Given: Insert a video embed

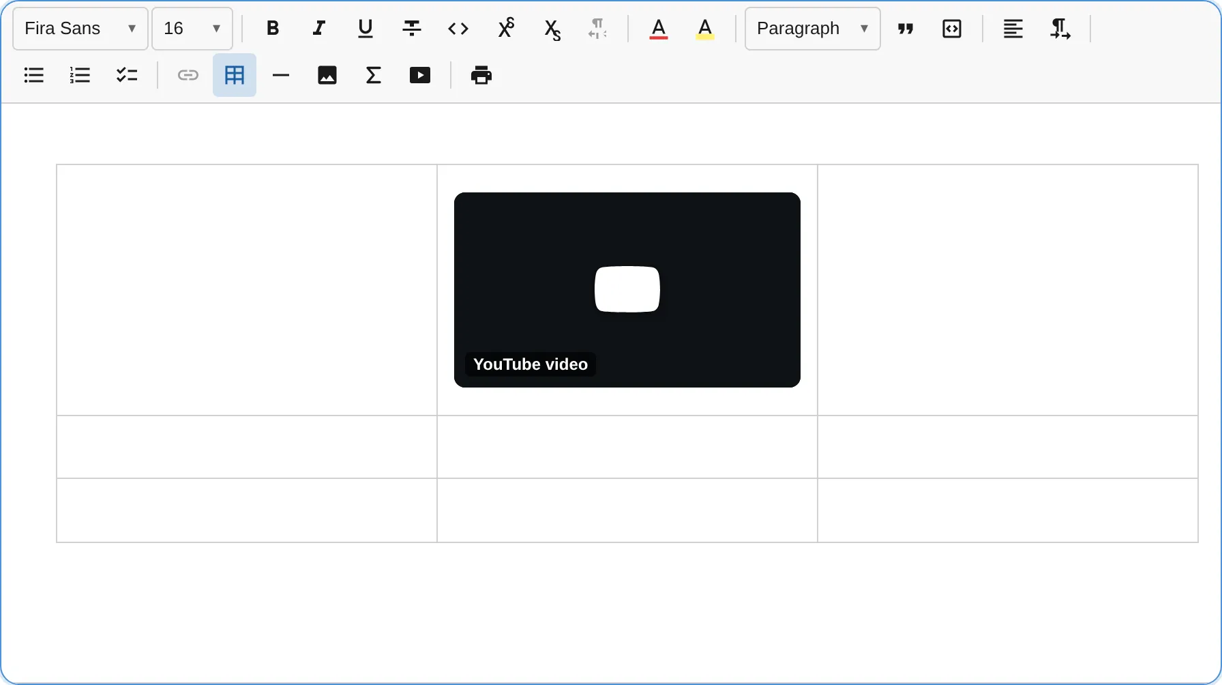Looking at the screenshot, I should [420, 75].
